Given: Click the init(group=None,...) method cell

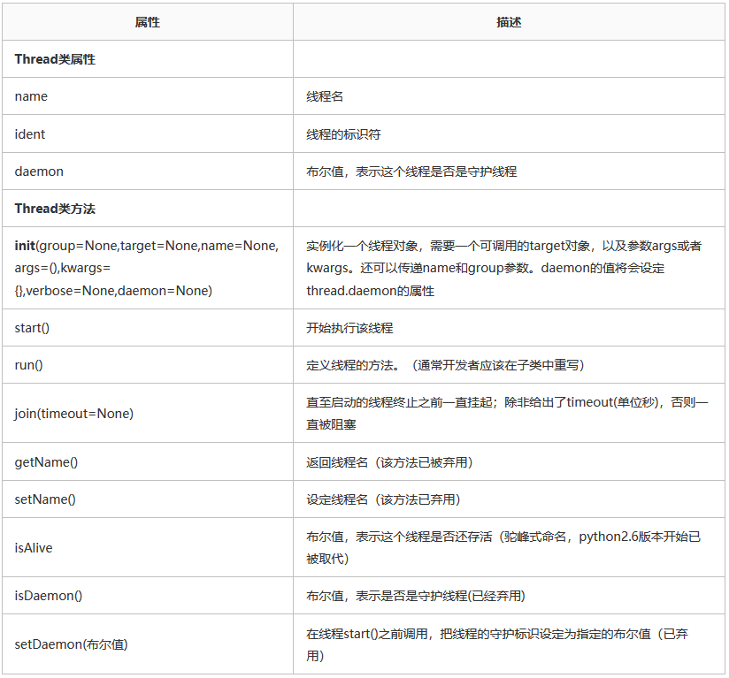Looking at the screenshot, I should click(x=148, y=268).
